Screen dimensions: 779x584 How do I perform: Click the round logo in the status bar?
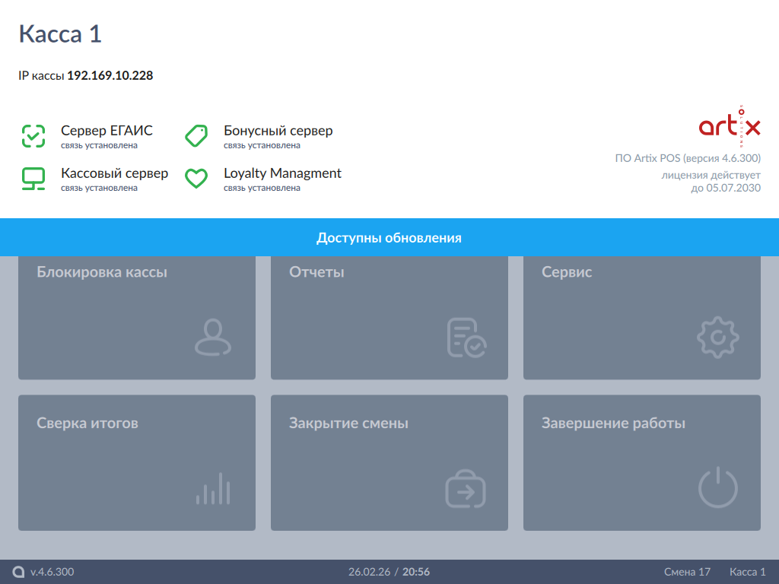(18, 572)
